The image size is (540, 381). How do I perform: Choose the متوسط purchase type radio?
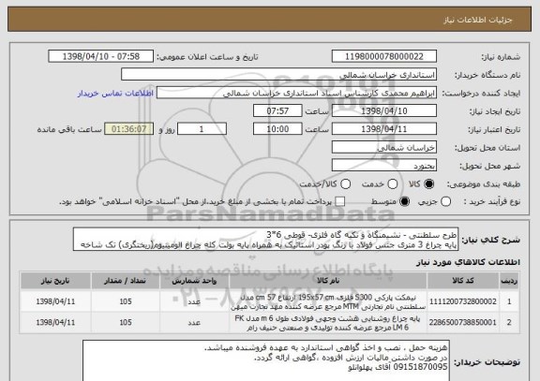pos(404,202)
